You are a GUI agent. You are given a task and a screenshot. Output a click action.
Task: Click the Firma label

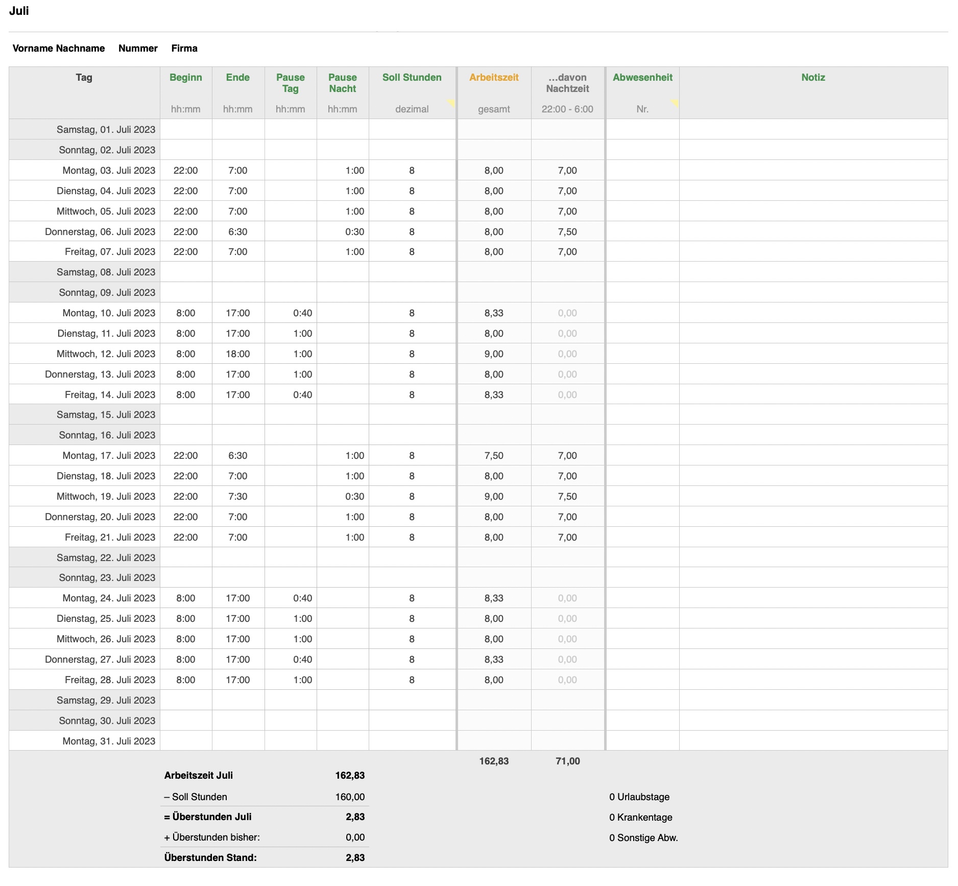184,49
